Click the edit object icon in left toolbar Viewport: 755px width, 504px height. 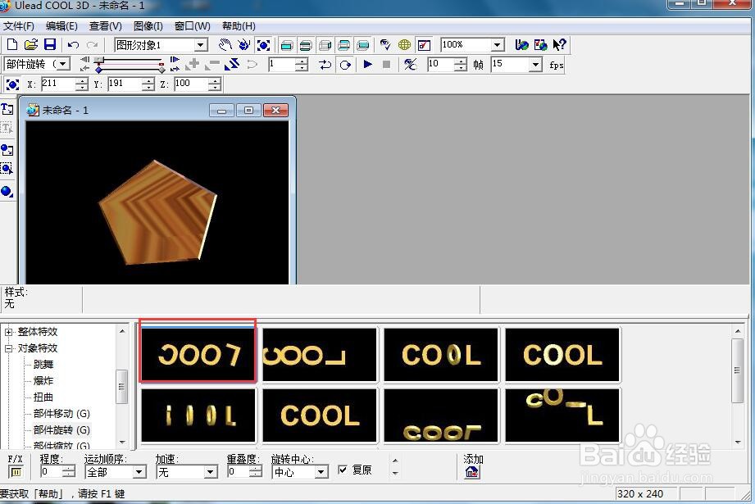tap(7, 168)
